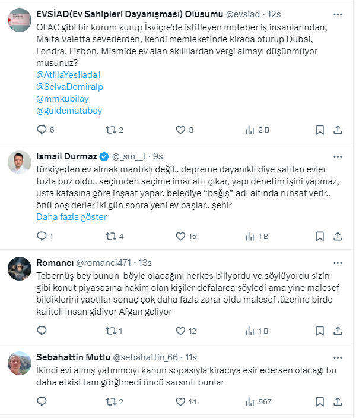The height and width of the screenshot is (418, 356).
Task: Open more options for Ismail Durmaz tweet
Action: coord(338,156)
